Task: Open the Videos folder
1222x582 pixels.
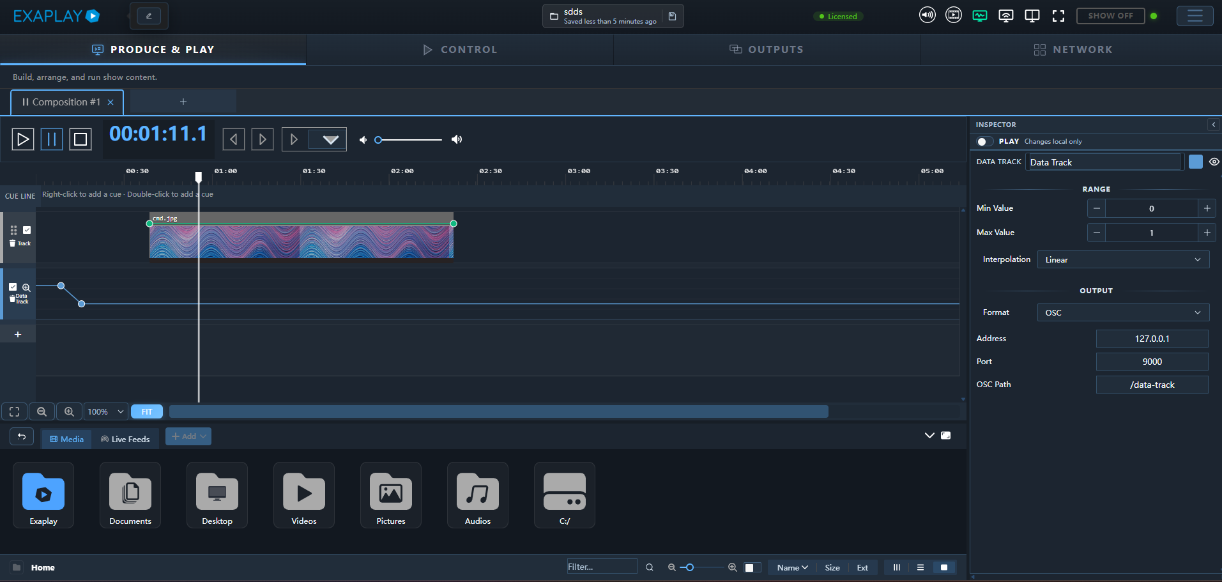Action: [x=304, y=495]
